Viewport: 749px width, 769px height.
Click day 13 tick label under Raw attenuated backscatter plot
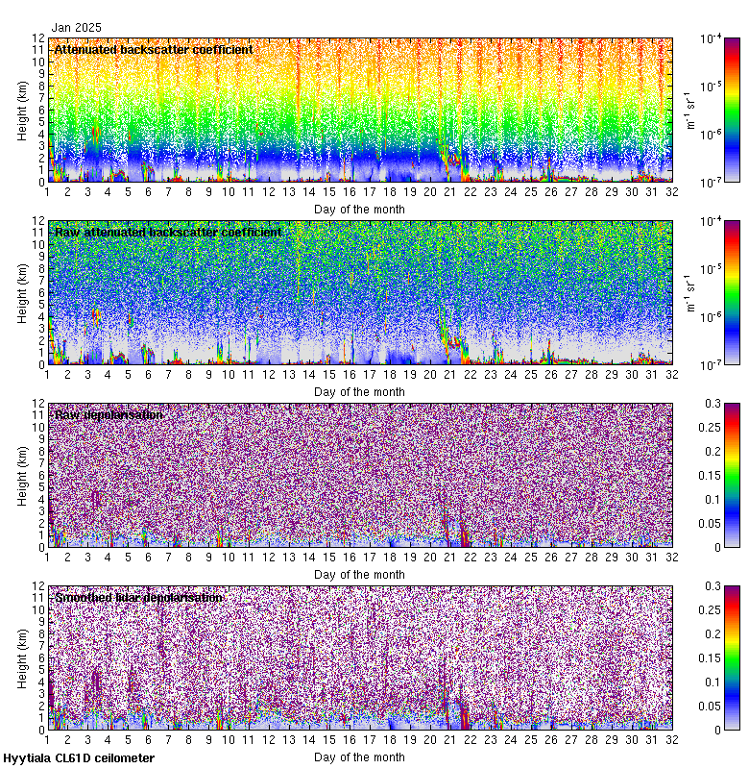[x=288, y=375]
